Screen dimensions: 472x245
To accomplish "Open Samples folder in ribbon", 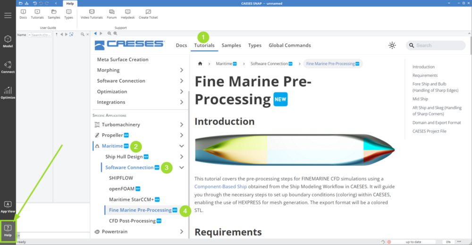I will (x=54, y=14).
